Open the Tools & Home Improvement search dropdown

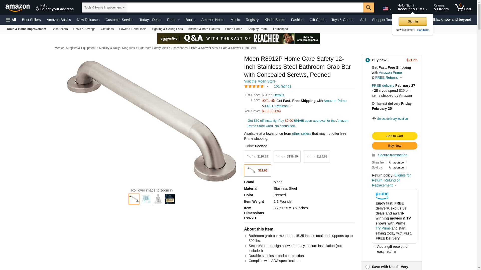click(x=104, y=7)
